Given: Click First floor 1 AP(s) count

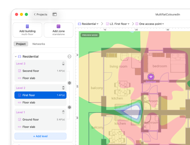Looking at the screenshot, I should pyautogui.click(x=61, y=95).
